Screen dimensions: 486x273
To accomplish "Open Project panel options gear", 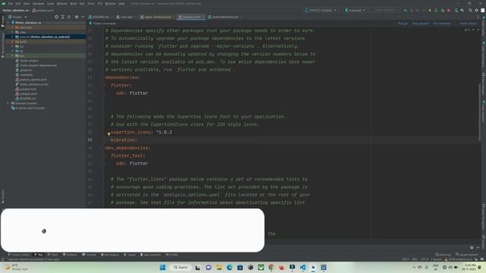I will (77, 17).
